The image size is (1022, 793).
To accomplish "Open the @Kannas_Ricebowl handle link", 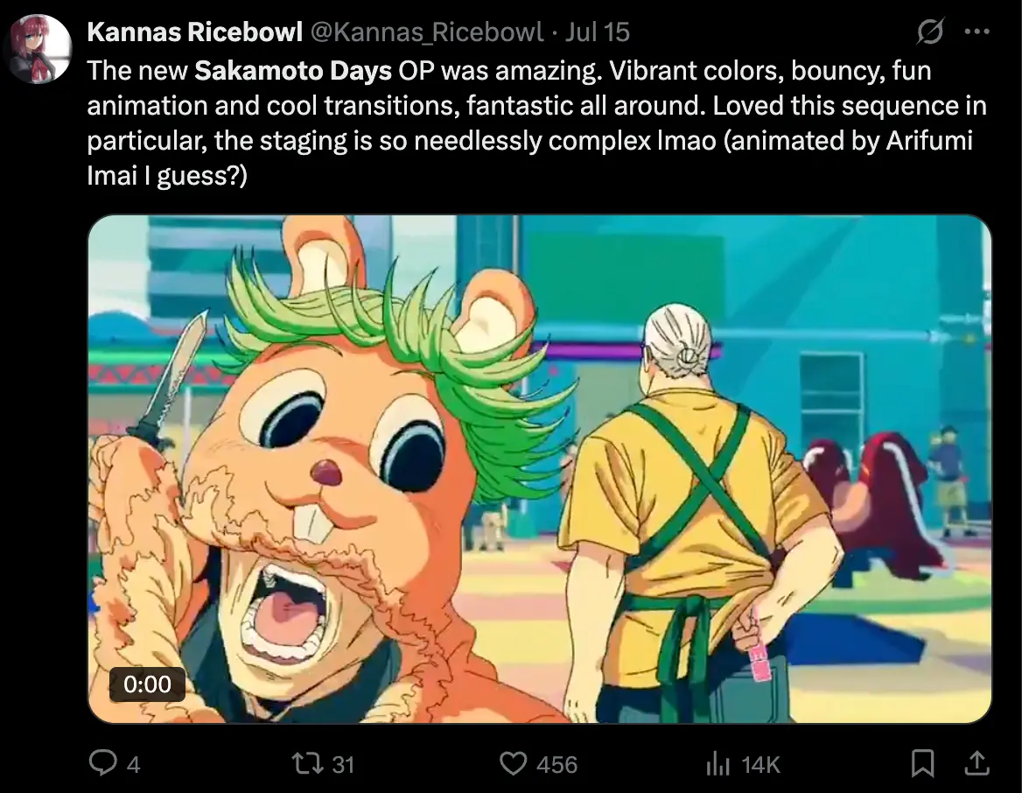I will click(x=428, y=33).
